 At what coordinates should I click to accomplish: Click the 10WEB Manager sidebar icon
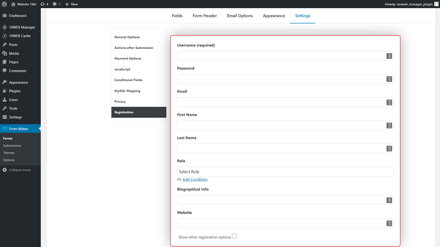[4, 27]
